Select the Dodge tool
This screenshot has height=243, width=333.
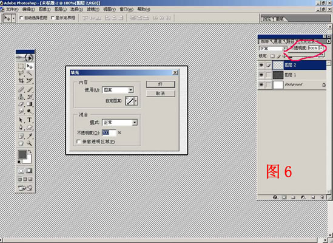[29, 111]
